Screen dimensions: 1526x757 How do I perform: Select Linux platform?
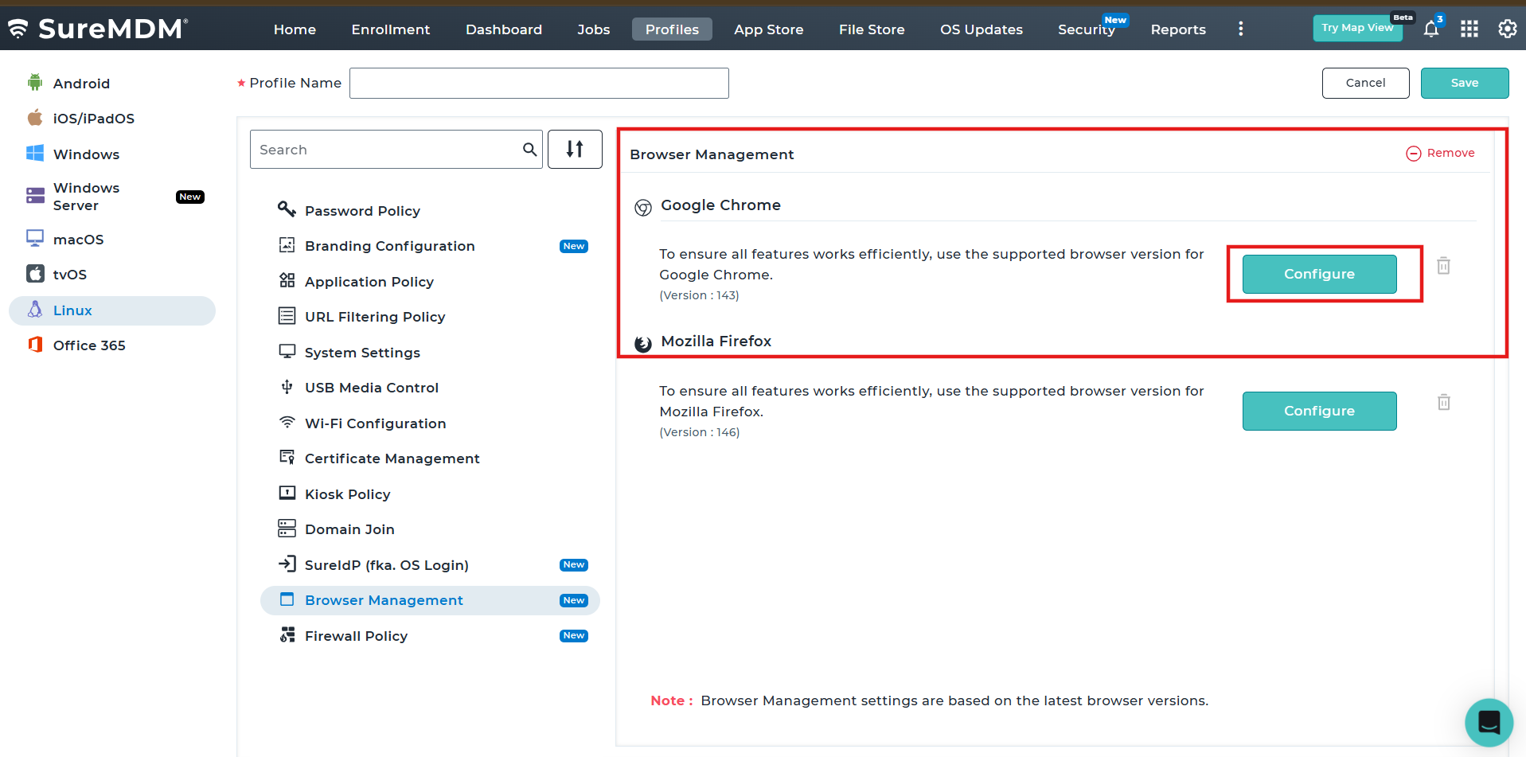coord(112,310)
